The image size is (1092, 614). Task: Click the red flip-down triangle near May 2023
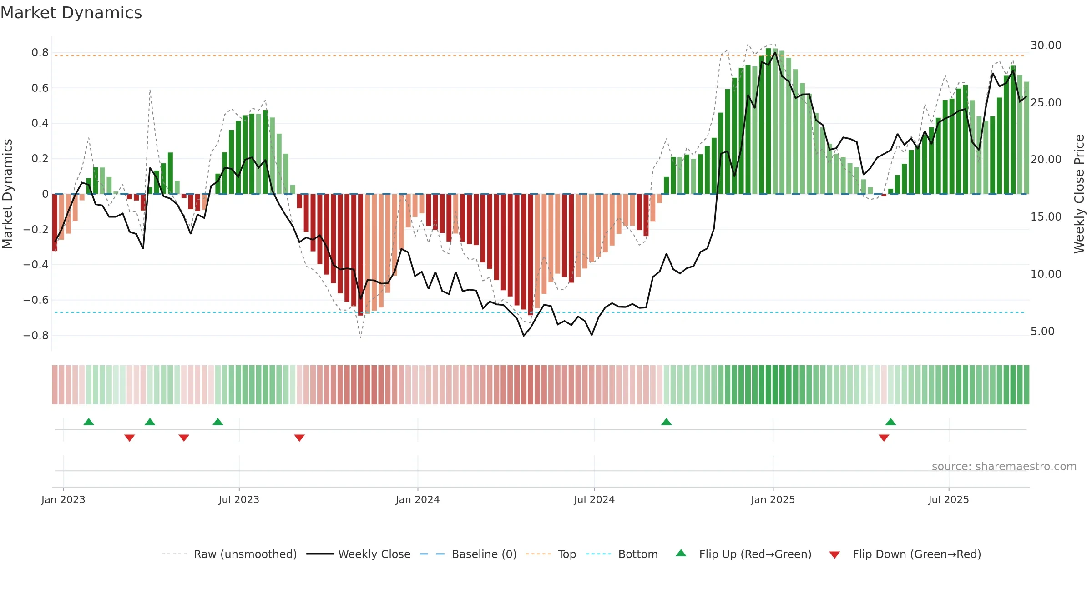point(184,438)
